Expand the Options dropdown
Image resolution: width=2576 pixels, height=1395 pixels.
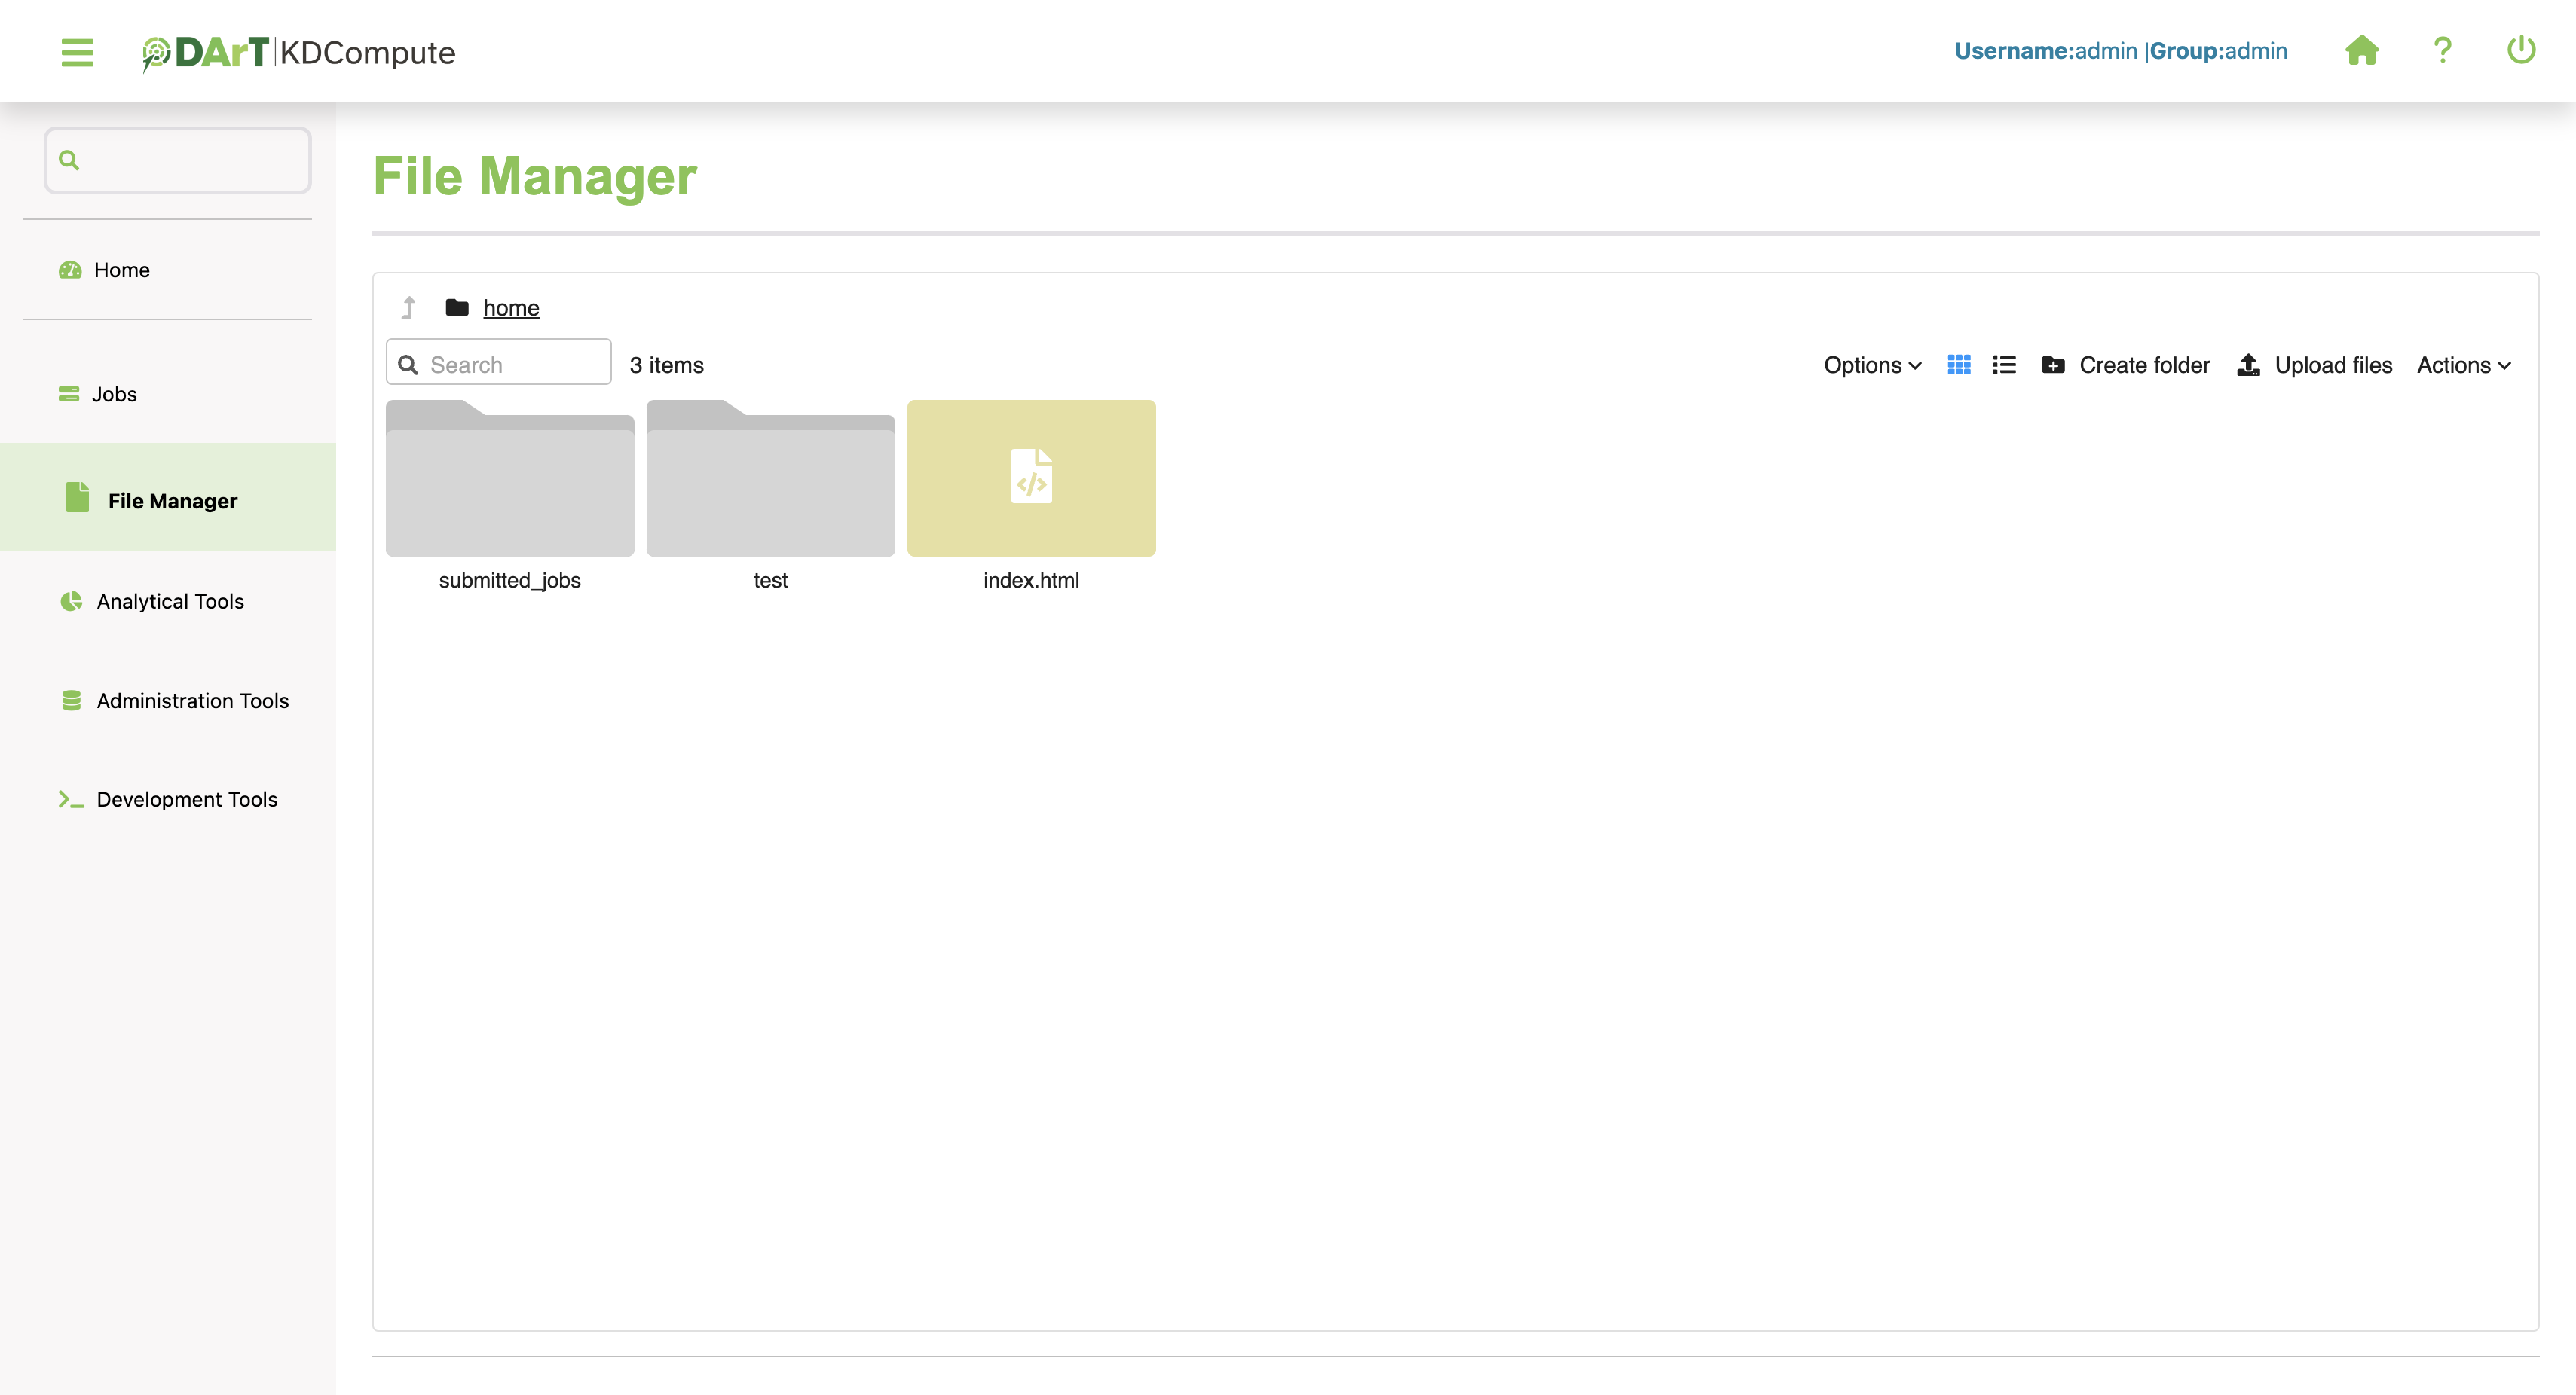(x=1872, y=365)
